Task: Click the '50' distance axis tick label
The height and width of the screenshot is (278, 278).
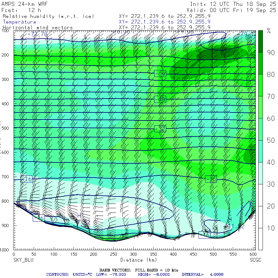Action: (34, 254)
